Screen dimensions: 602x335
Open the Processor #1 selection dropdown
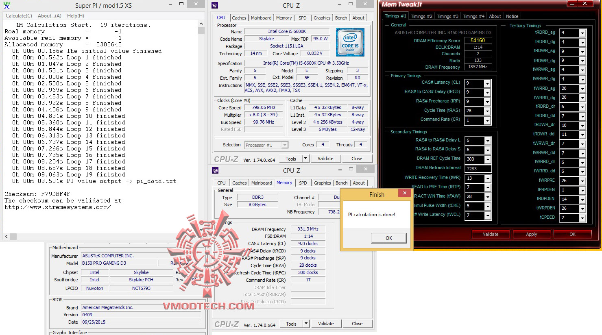pos(266,145)
